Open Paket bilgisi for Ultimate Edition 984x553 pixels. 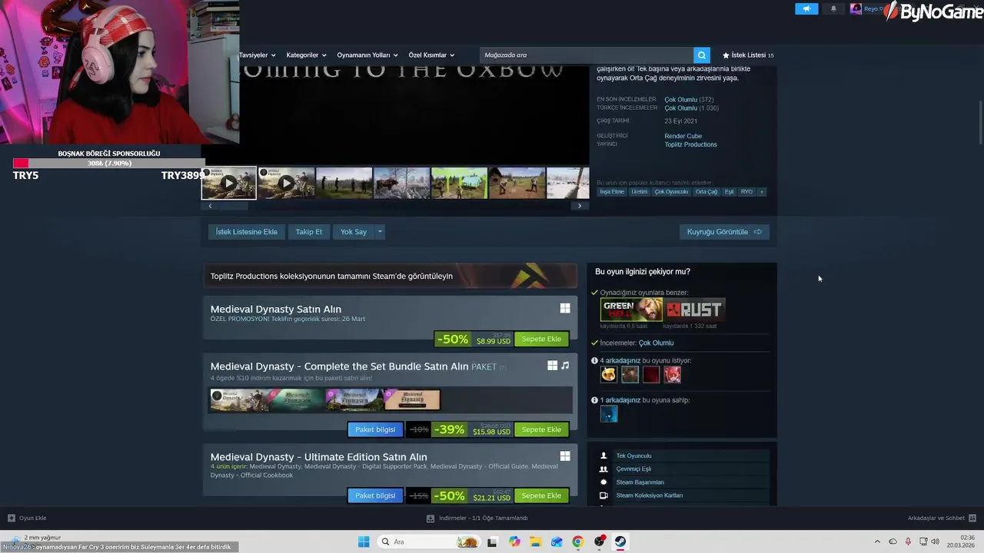click(x=375, y=496)
